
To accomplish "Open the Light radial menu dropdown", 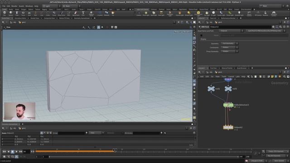I will click(x=51, y=6).
